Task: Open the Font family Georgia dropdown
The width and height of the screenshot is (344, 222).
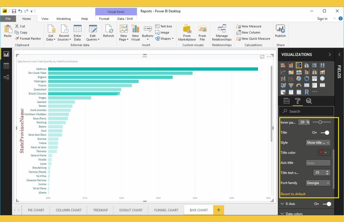Action: pyautogui.click(x=318, y=183)
